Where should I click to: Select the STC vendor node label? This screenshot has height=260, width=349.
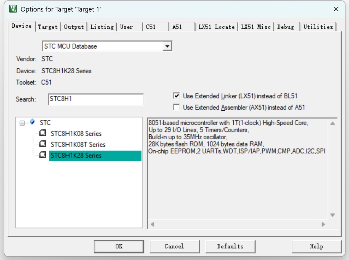45,123
